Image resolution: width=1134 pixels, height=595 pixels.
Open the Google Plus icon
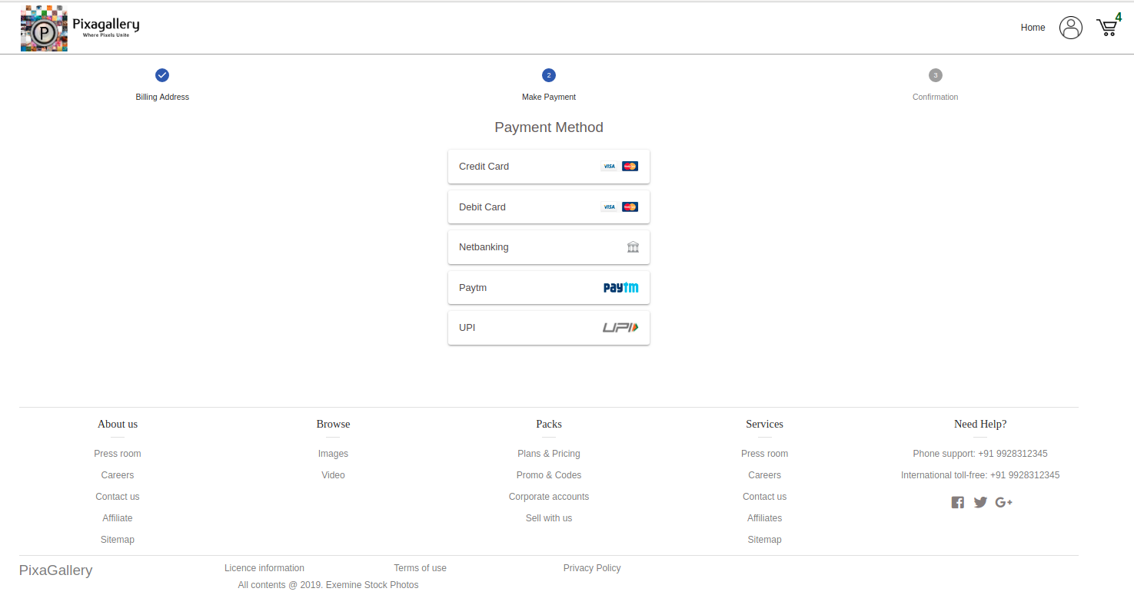(1003, 502)
